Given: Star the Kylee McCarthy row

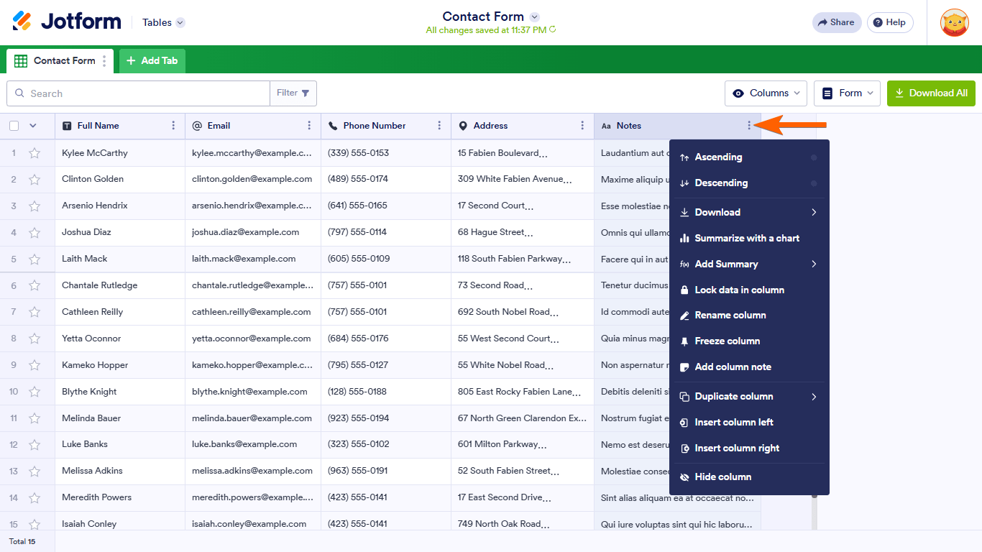Looking at the screenshot, I should click(35, 153).
